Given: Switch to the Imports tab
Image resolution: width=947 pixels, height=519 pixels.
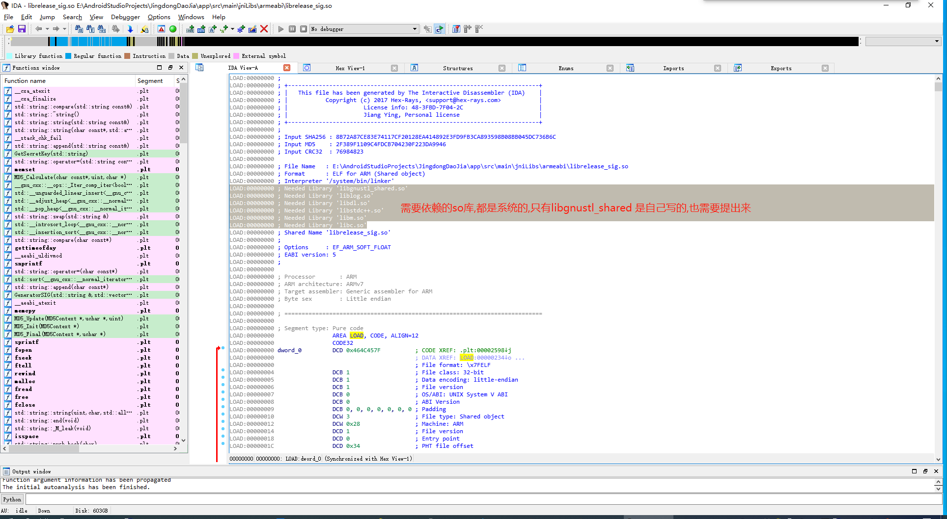Looking at the screenshot, I should [x=673, y=68].
